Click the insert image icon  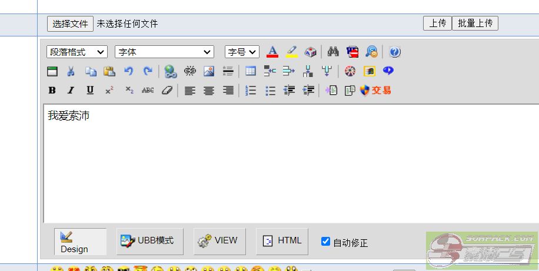(x=209, y=71)
